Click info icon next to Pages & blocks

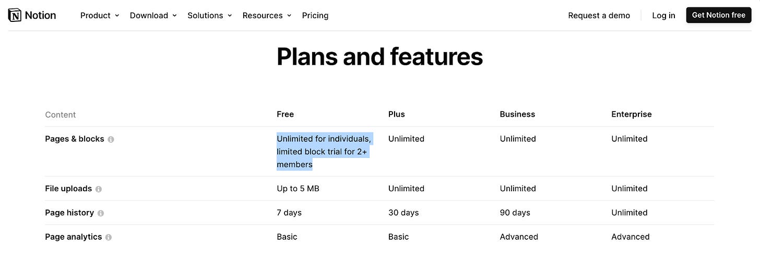click(111, 140)
